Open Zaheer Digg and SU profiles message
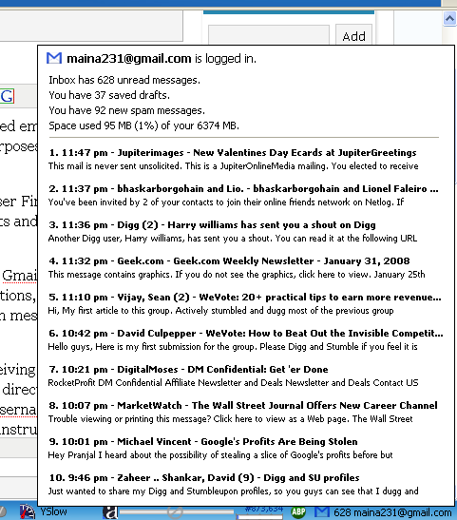The width and height of the screenshot is (457, 520). (x=204, y=478)
